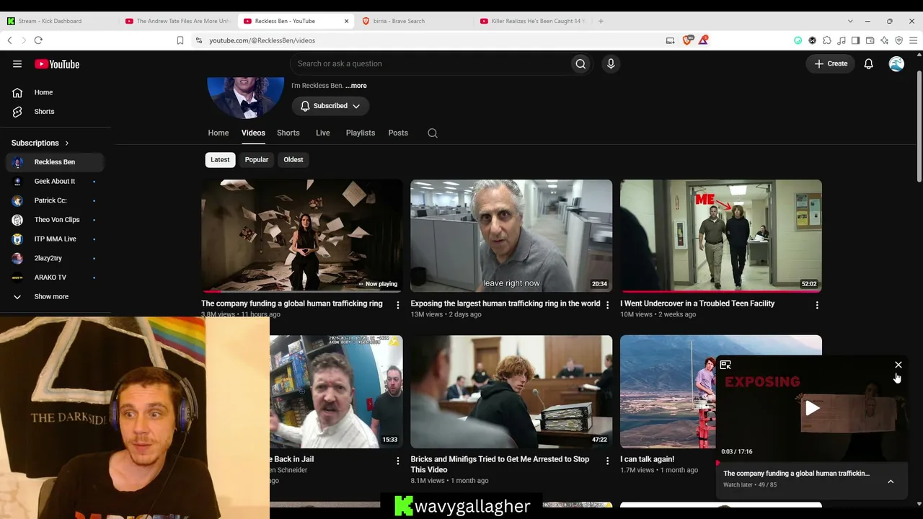923x519 pixels.
Task: Go to YouTube home via the logo
Action: click(56, 64)
